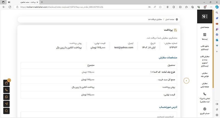Open دانلود قالب اینستاگرام link

(x=205, y=48)
